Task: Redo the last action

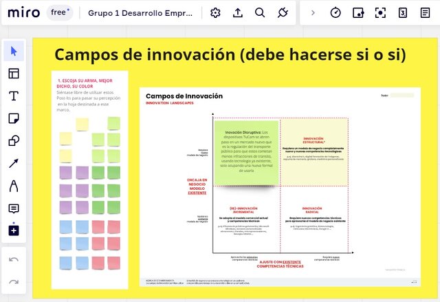Action: pos(14,282)
